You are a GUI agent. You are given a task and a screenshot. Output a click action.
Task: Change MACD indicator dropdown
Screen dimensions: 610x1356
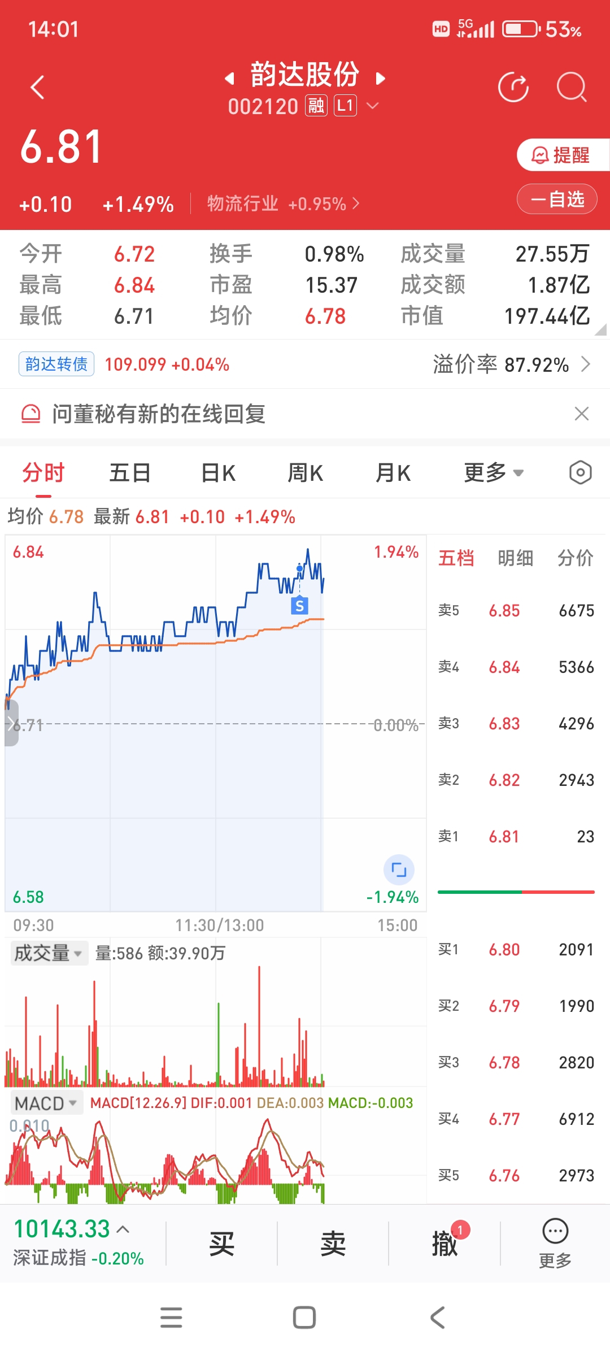click(46, 1103)
